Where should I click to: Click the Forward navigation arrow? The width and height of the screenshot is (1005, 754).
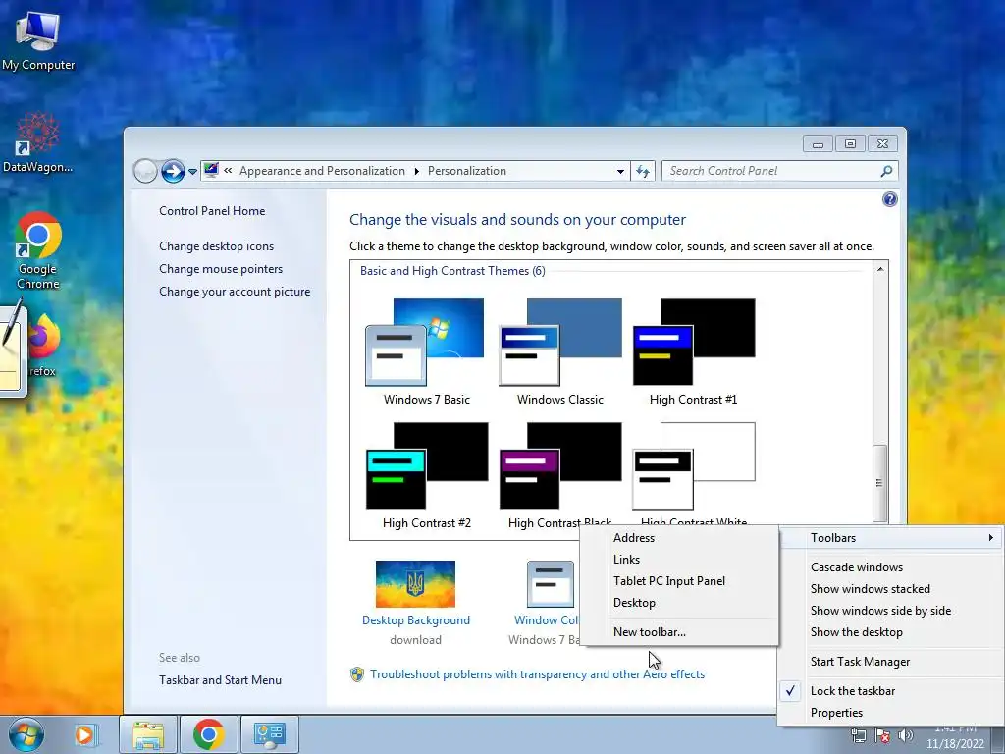pos(173,171)
